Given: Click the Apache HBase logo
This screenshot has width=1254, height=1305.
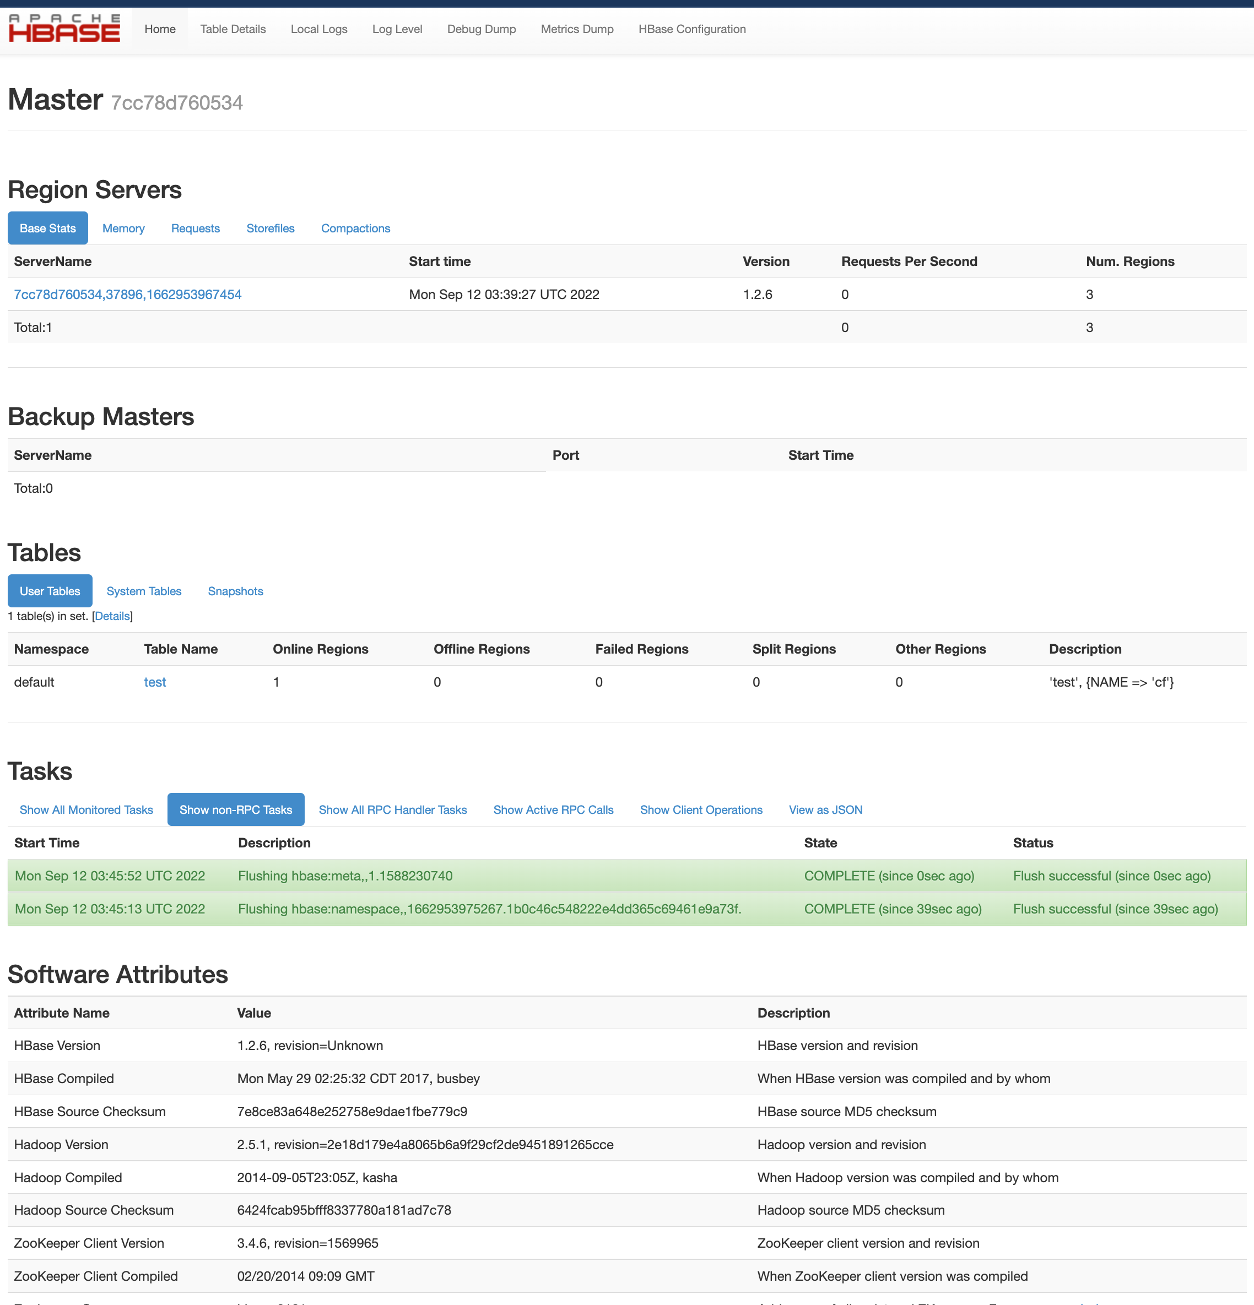Looking at the screenshot, I should [x=64, y=29].
